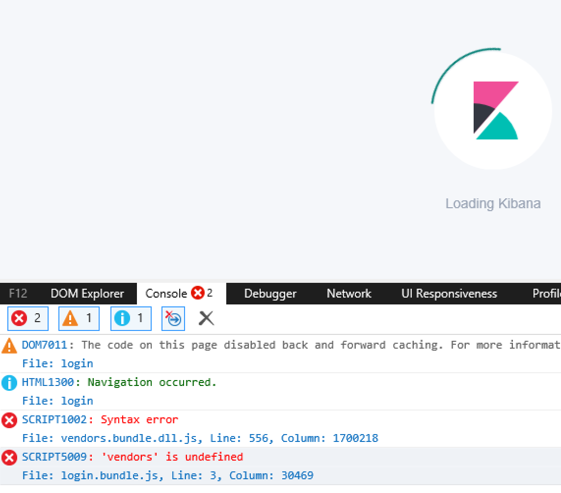Click the error icon beside SCRIPT5009

9,458
